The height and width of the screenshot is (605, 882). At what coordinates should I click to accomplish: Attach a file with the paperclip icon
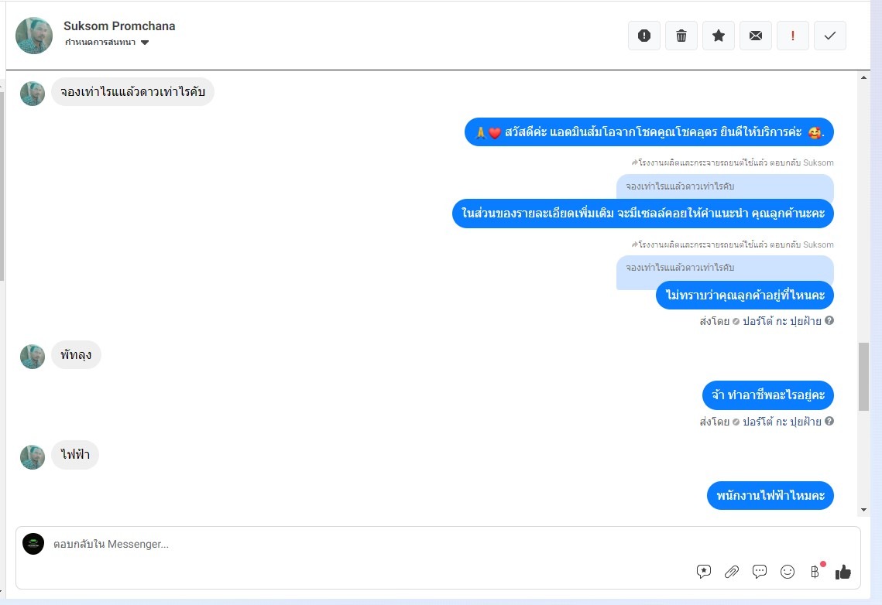click(731, 572)
